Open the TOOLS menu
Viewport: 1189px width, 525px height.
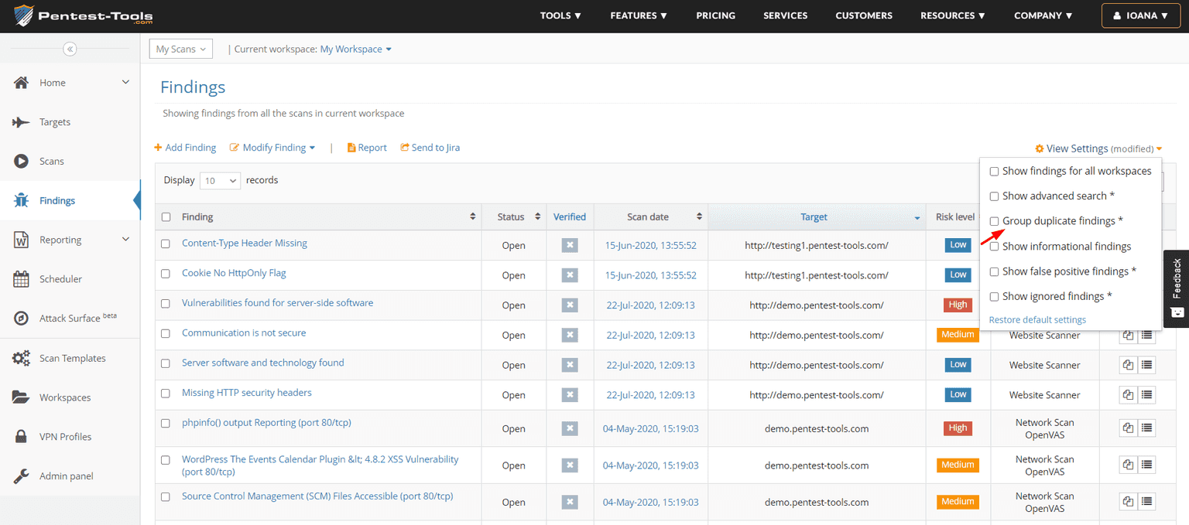point(560,15)
